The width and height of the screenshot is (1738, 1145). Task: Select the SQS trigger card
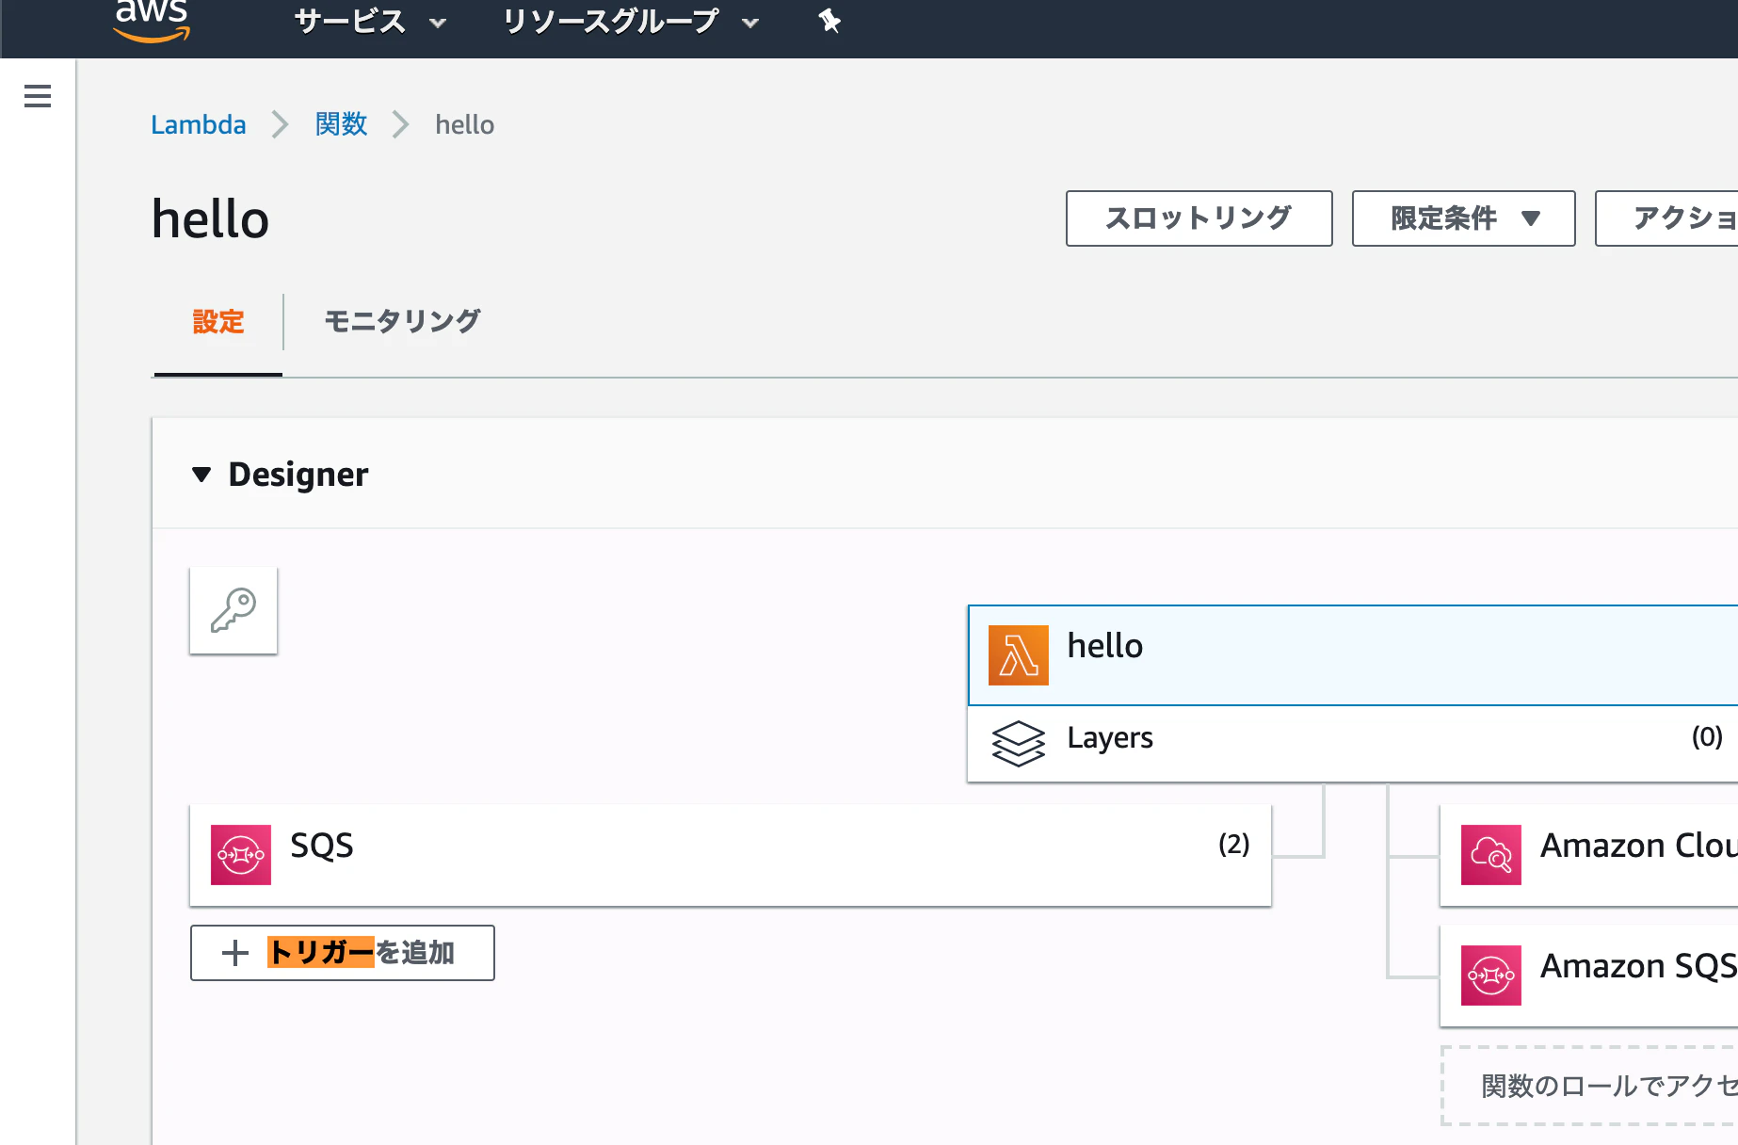pos(731,855)
